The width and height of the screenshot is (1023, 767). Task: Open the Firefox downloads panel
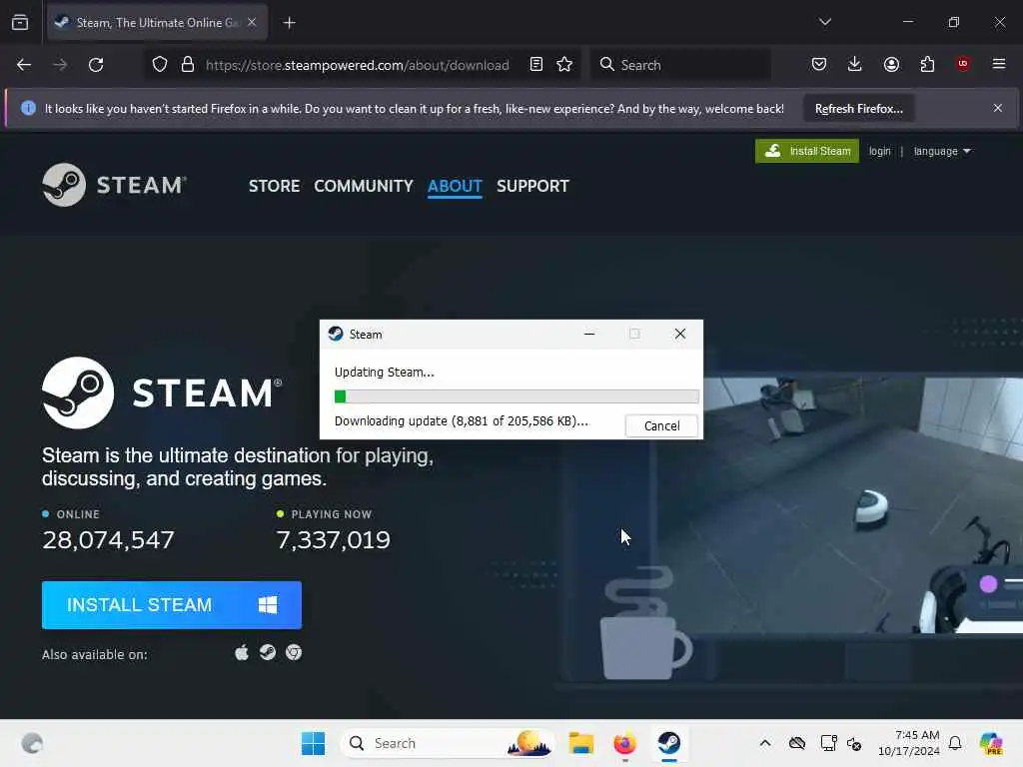pyautogui.click(x=855, y=64)
